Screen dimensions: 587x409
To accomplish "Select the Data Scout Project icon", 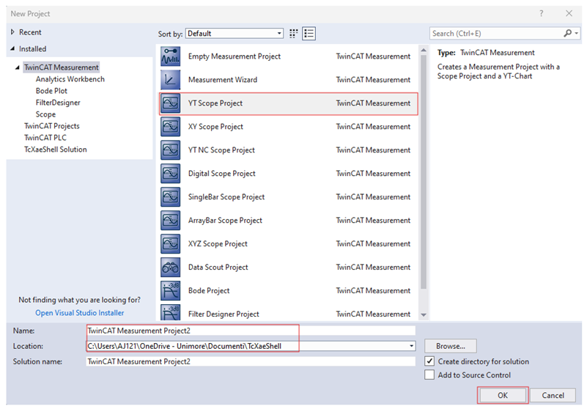I will click(170, 268).
